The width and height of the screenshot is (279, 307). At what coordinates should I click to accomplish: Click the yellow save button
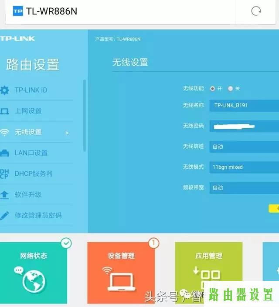click(274, 209)
